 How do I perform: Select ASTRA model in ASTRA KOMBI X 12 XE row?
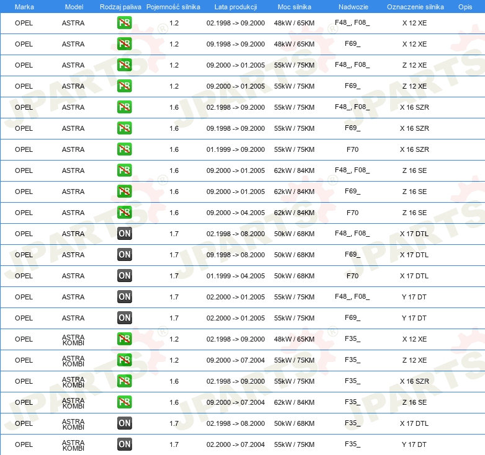click(73, 340)
